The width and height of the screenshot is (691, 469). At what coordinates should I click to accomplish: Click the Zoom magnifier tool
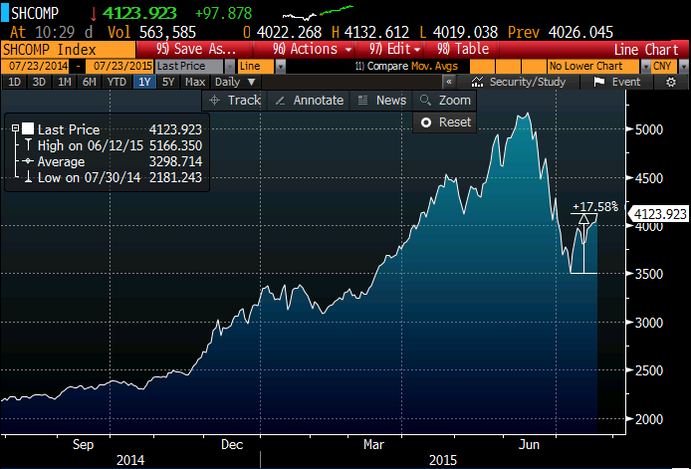tap(445, 100)
